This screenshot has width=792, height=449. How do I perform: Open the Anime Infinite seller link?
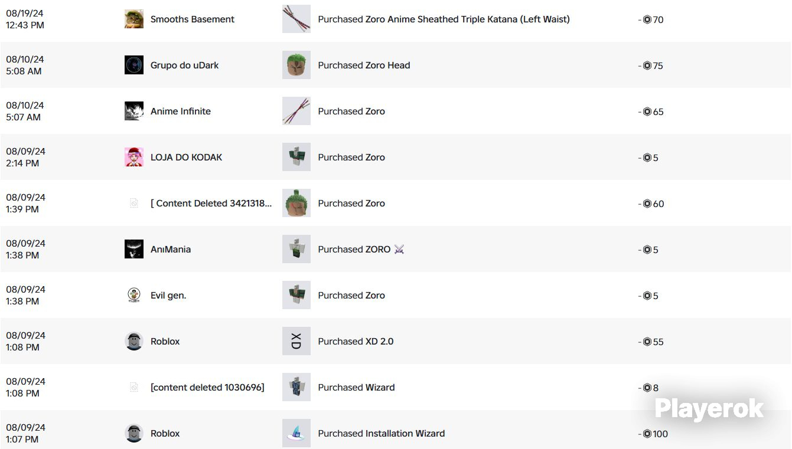click(x=181, y=112)
